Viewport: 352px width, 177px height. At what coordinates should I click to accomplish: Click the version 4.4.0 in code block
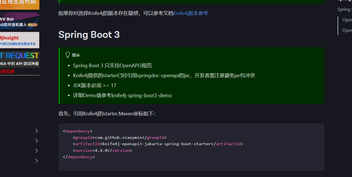(102, 150)
